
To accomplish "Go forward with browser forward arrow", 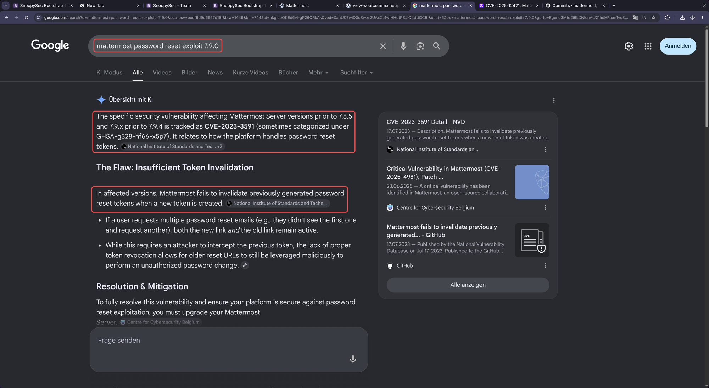I will point(16,17).
